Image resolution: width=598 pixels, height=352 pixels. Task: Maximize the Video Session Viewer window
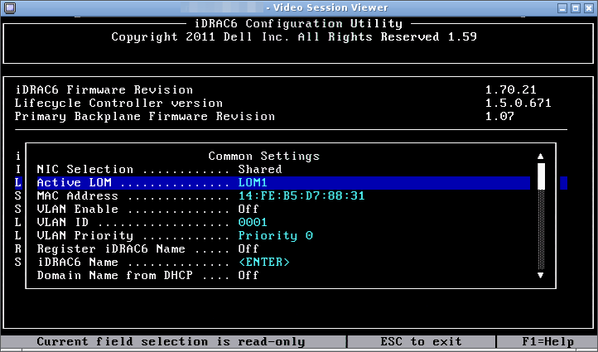576,8
